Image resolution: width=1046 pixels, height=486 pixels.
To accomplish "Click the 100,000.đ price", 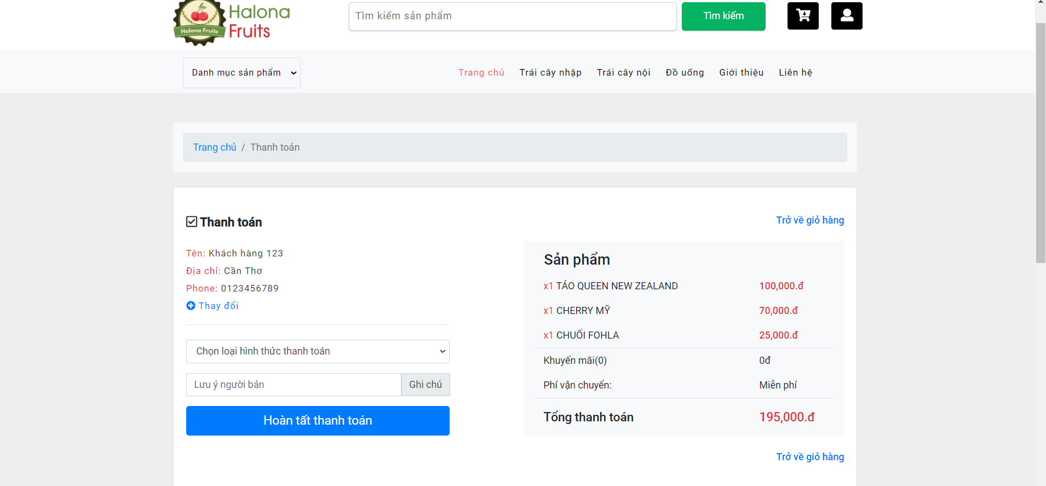I will click(781, 286).
